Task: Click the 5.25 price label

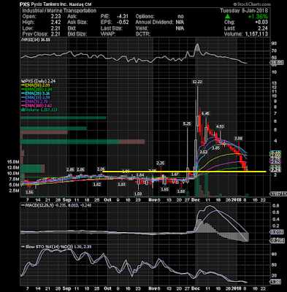Action: pyautogui.click(x=187, y=124)
